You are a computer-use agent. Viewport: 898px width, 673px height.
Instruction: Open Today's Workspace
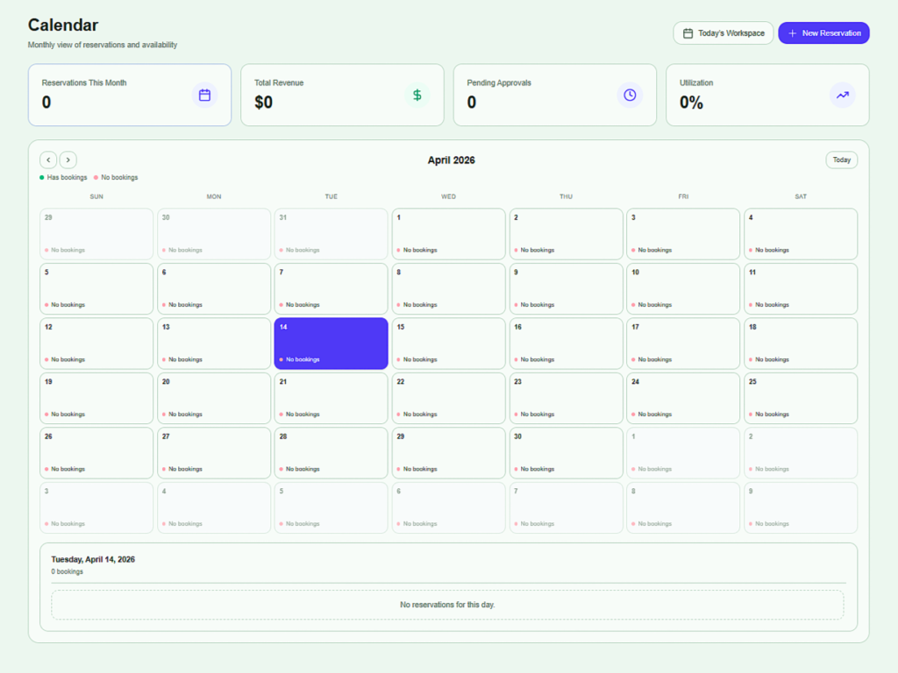723,33
